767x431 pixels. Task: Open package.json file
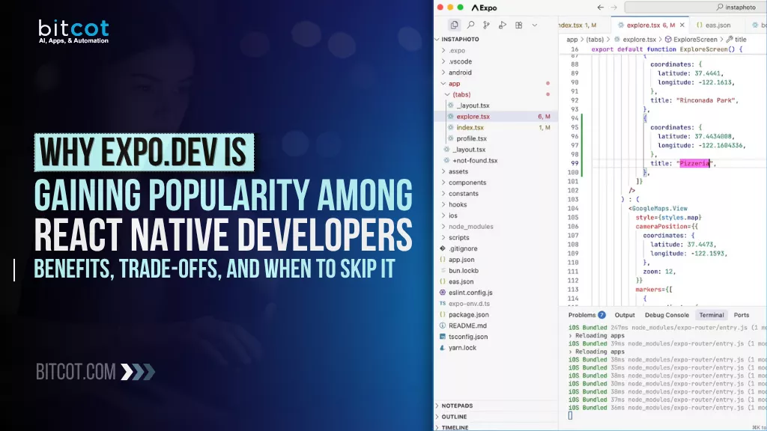[x=468, y=314]
